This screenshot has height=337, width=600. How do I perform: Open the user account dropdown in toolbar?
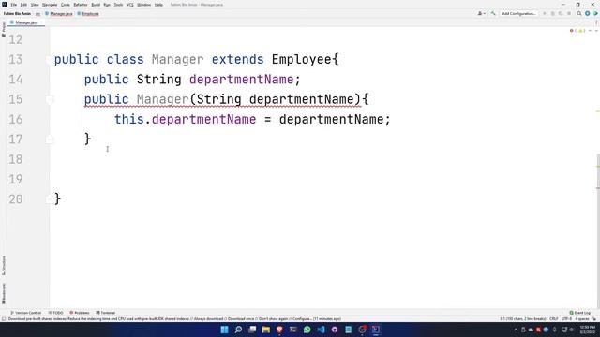click(481, 13)
